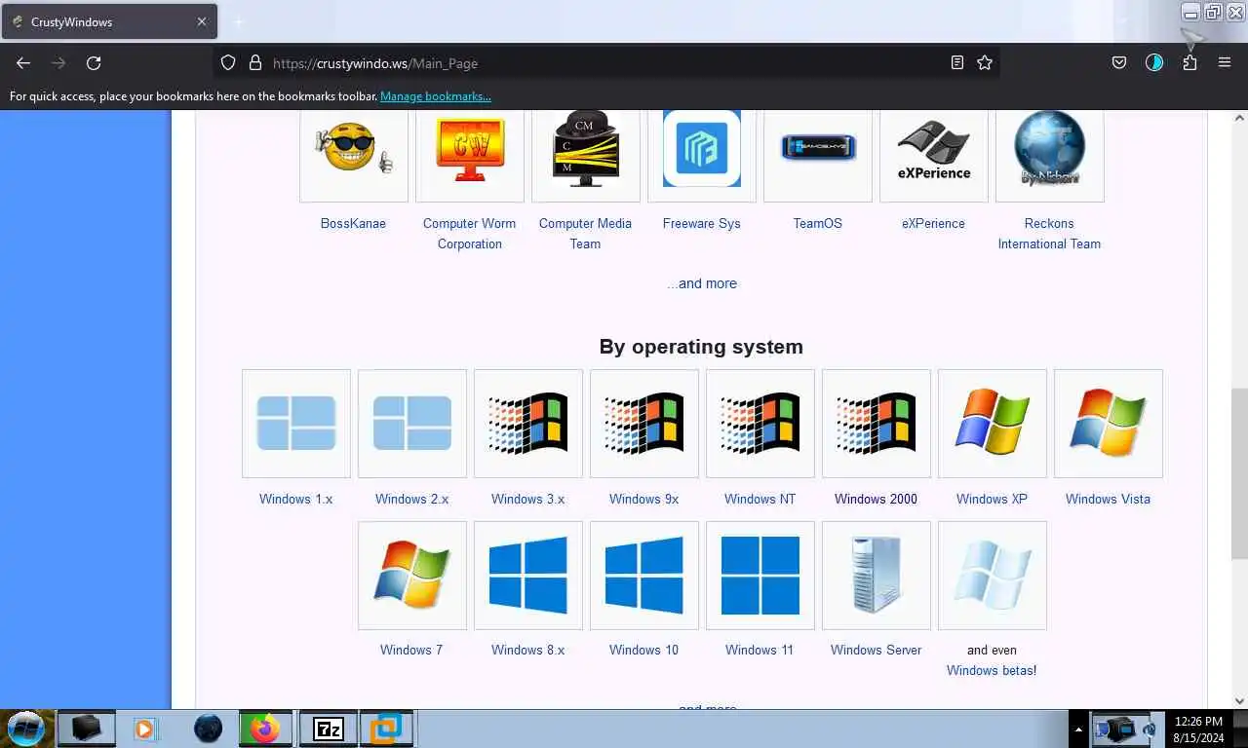The width and height of the screenshot is (1248, 748).
Task: Bookmark this page with the star icon
Action: (985, 63)
